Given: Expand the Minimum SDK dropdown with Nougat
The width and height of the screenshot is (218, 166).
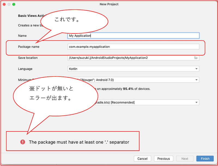Looking at the screenshot, I should point(134,80).
